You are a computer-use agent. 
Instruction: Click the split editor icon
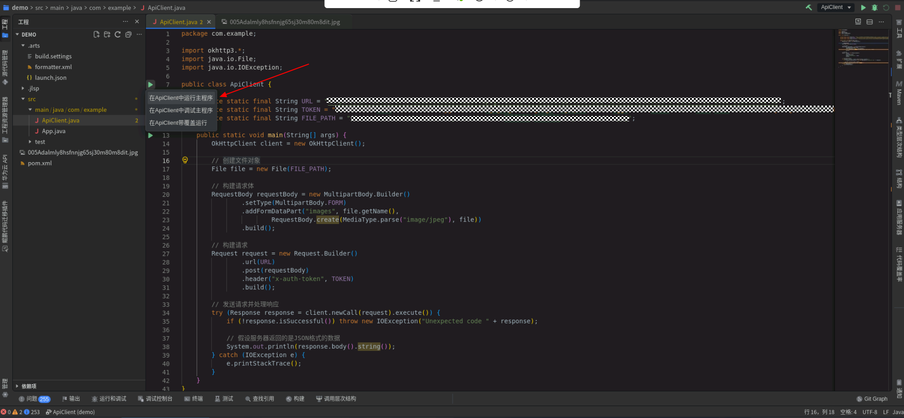pos(869,22)
